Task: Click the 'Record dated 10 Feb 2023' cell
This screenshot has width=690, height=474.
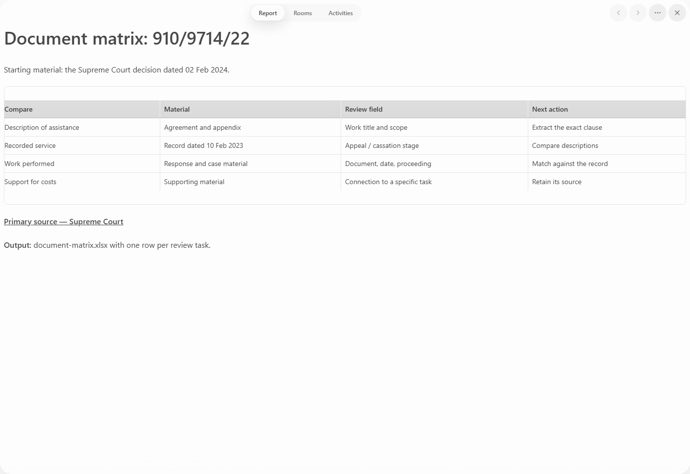Action: point(250,145)
